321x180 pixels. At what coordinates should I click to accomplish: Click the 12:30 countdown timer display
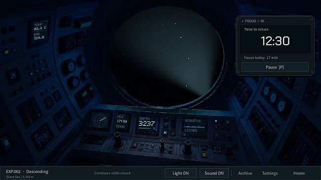click(275, 41)
